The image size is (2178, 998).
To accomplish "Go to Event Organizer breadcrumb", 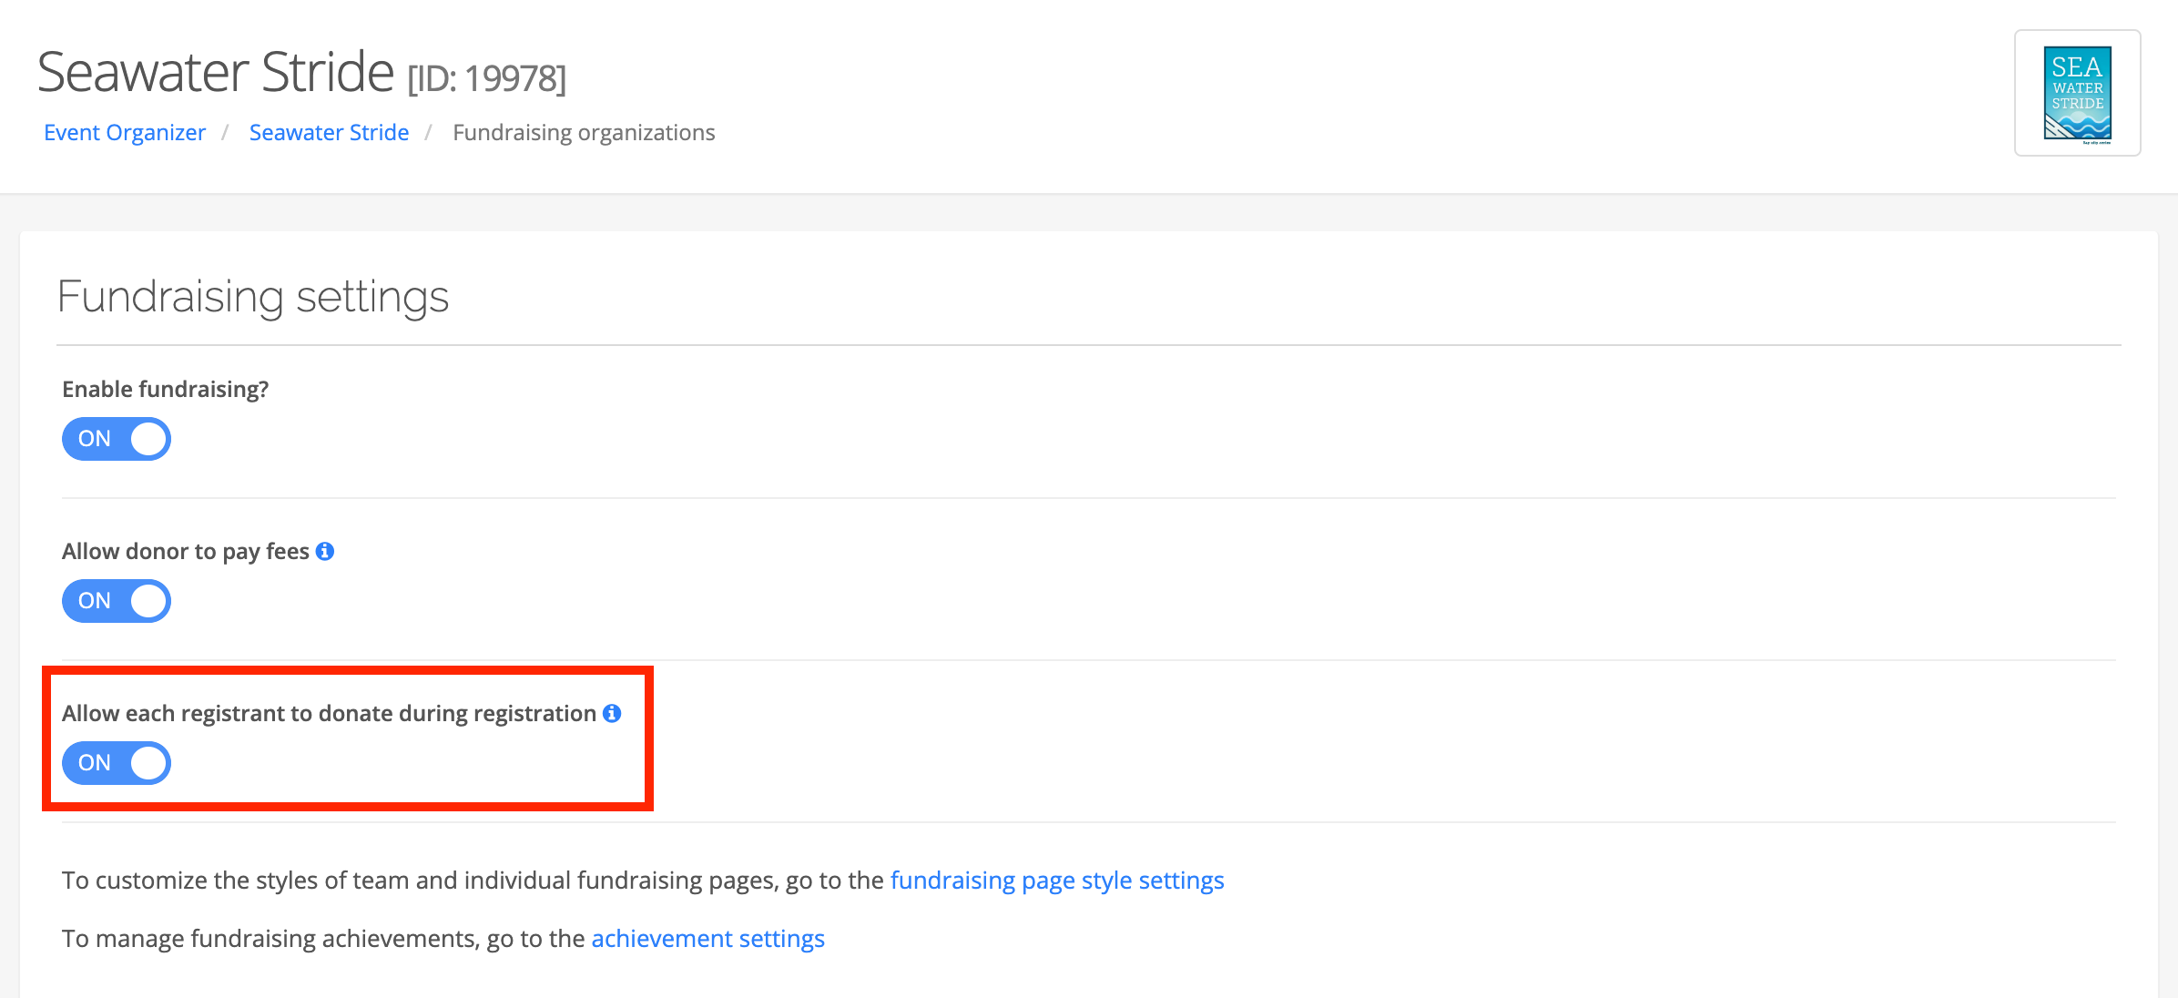I will point(125,133).
